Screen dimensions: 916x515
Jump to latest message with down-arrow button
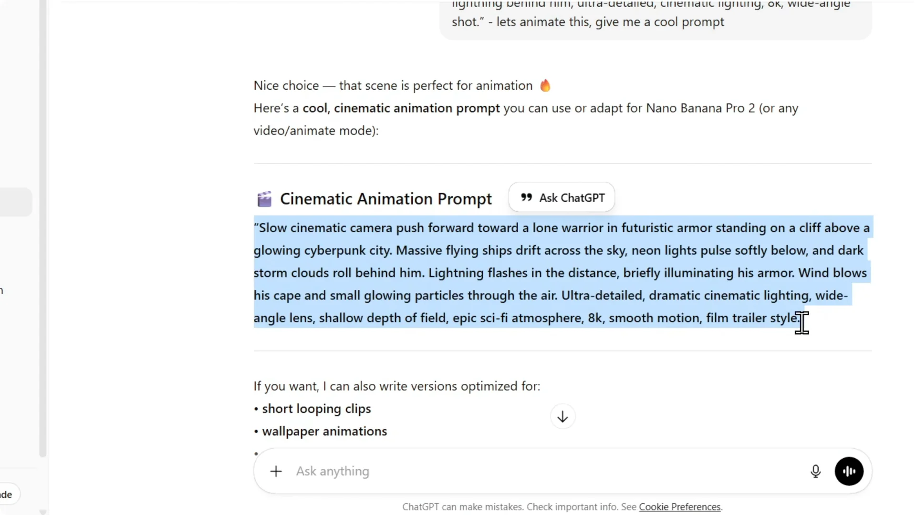click(x=562, y=417)
